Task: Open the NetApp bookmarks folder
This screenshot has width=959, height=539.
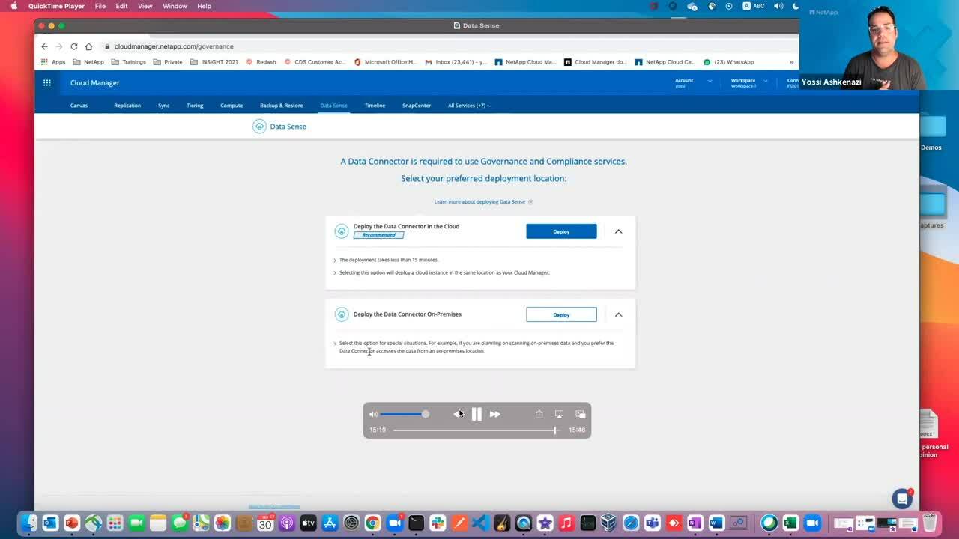Action: [89, 62]
